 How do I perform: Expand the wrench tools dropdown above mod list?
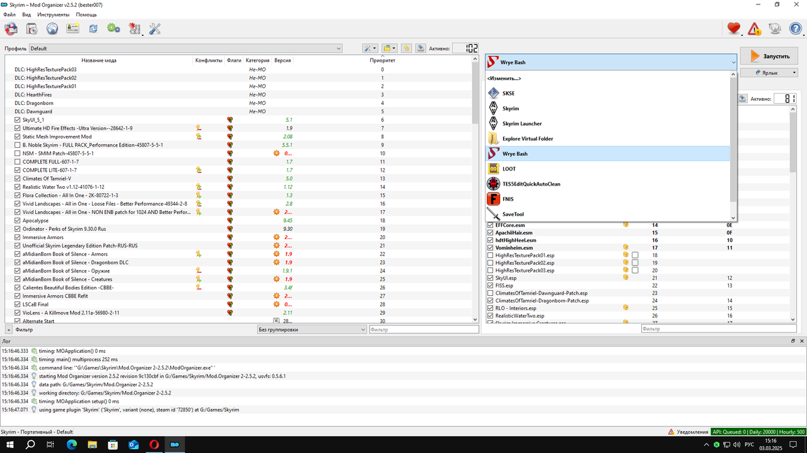(x=370, y=48)
